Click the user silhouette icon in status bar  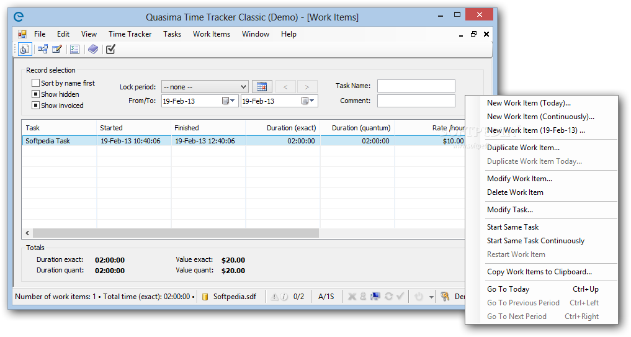tap(363, 296)
